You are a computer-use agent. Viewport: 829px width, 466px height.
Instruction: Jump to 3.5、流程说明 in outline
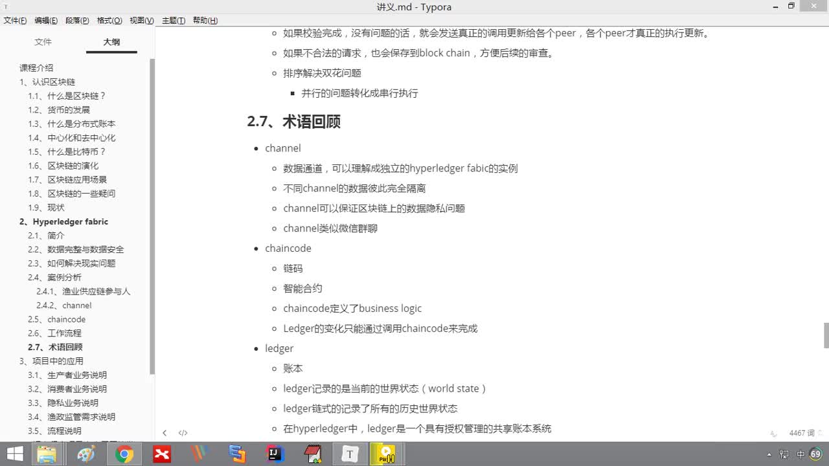coord(54,431)
